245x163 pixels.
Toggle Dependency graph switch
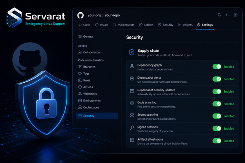click(217, 66)
